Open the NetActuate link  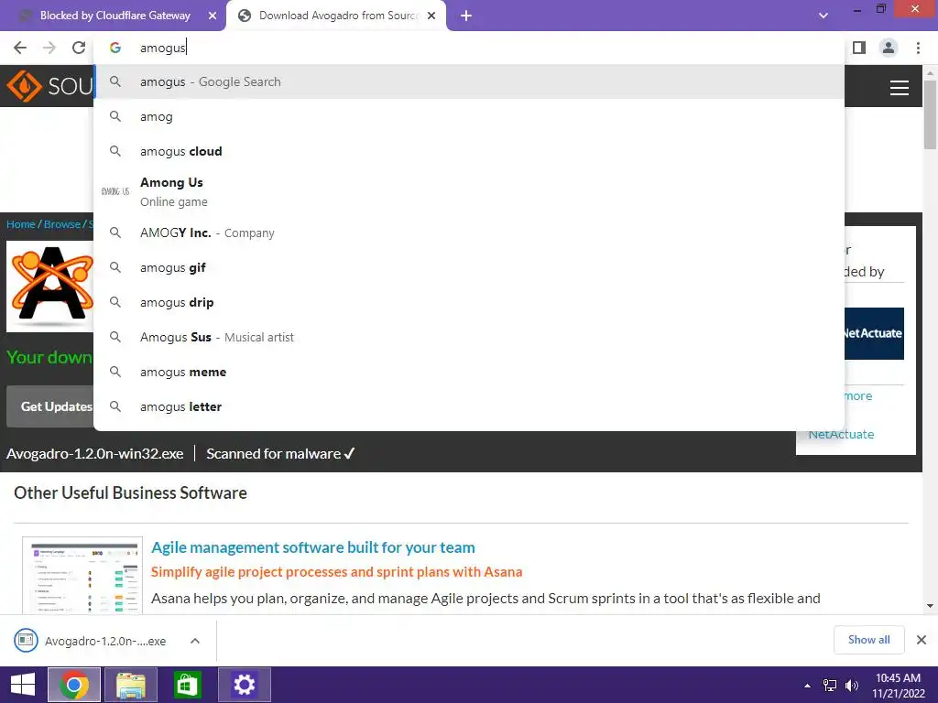coord(841,435)
